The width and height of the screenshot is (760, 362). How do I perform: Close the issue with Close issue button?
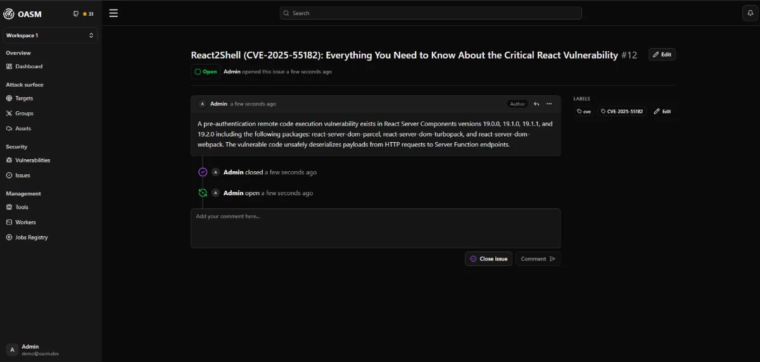pos(488,258)
